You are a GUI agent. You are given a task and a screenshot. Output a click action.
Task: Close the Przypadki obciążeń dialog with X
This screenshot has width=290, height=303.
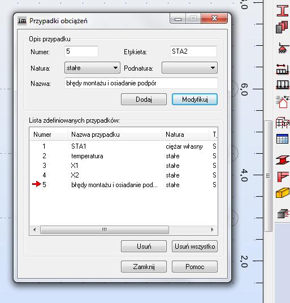pos(214,18)
